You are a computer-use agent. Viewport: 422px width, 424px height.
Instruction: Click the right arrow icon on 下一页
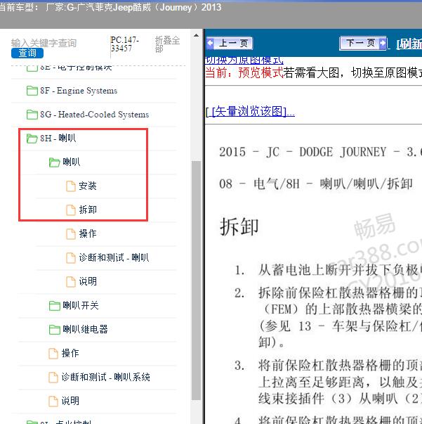382,43
